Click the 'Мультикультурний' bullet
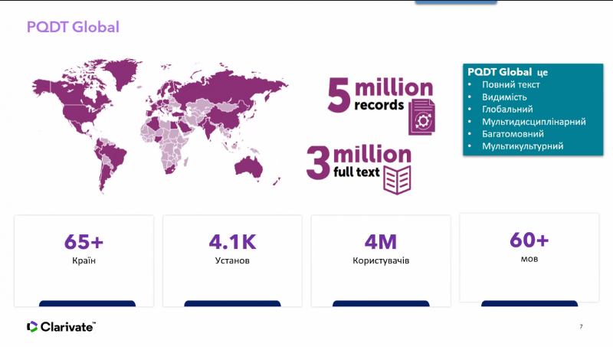Viewport: 613px width, 347px height. click(523, 146)
